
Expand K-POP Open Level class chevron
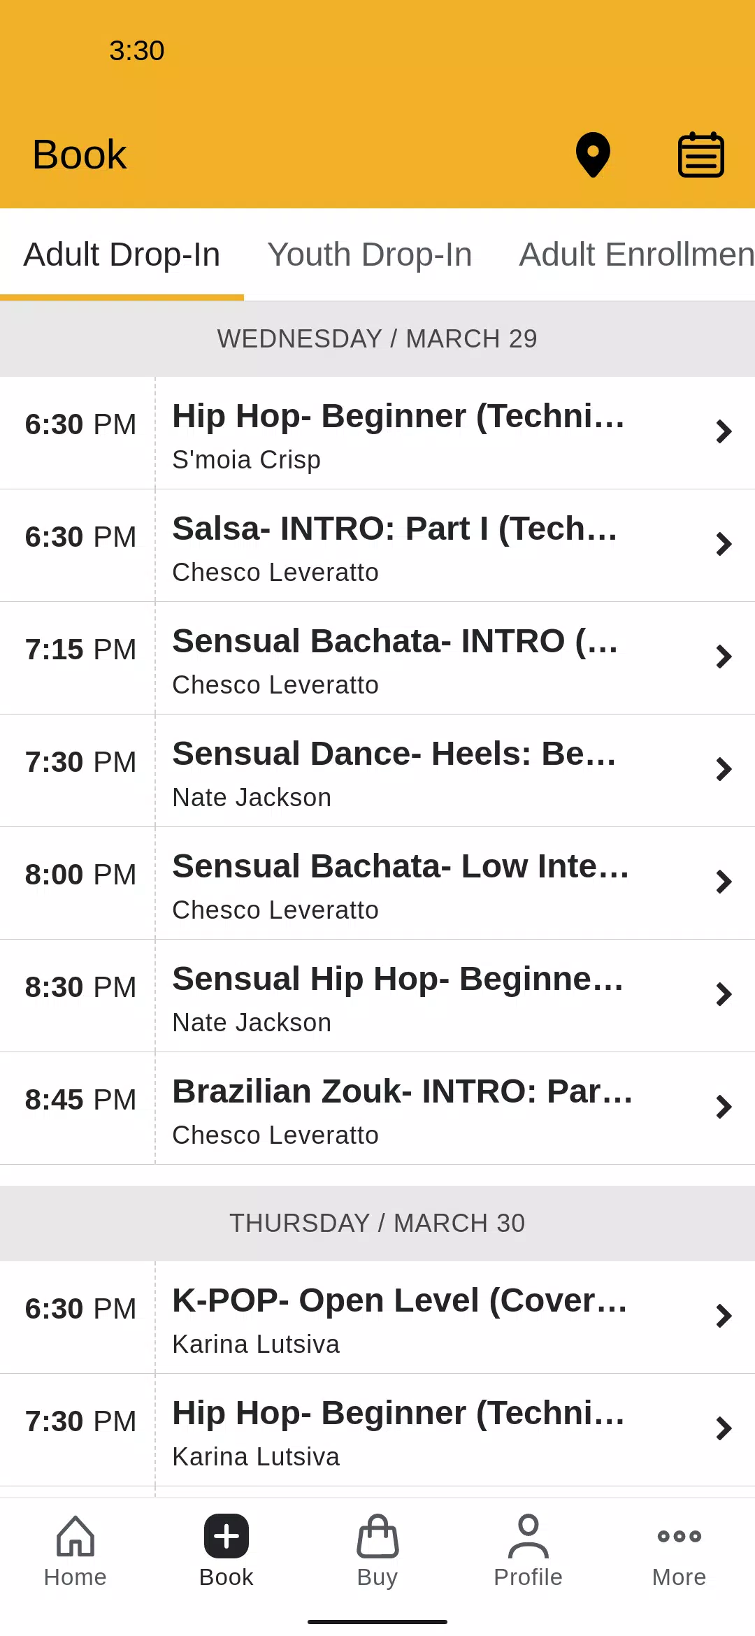724,1316
